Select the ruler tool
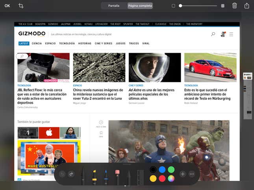The height and width of the screenshot is (190, 254). [x=140, y=177]
